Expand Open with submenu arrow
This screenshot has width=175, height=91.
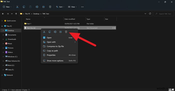pyautogui.click(x=75, y=42)
